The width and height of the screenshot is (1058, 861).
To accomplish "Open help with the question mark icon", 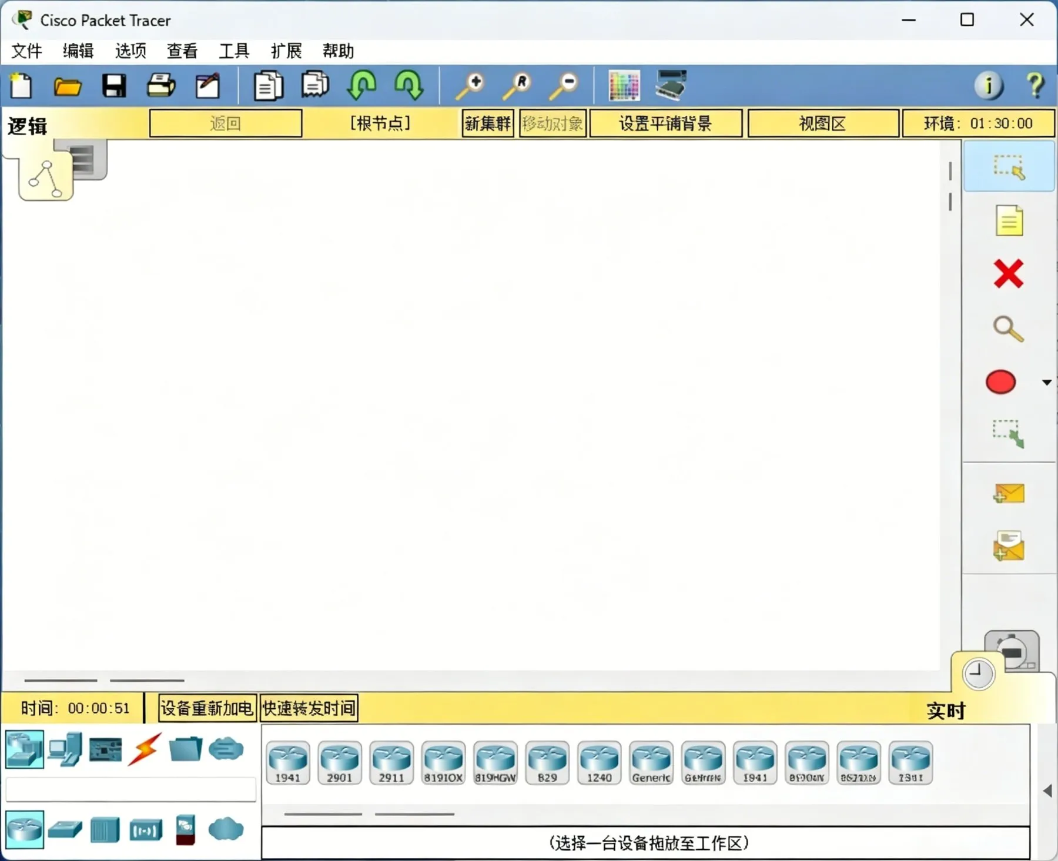I will point(1035,86).
